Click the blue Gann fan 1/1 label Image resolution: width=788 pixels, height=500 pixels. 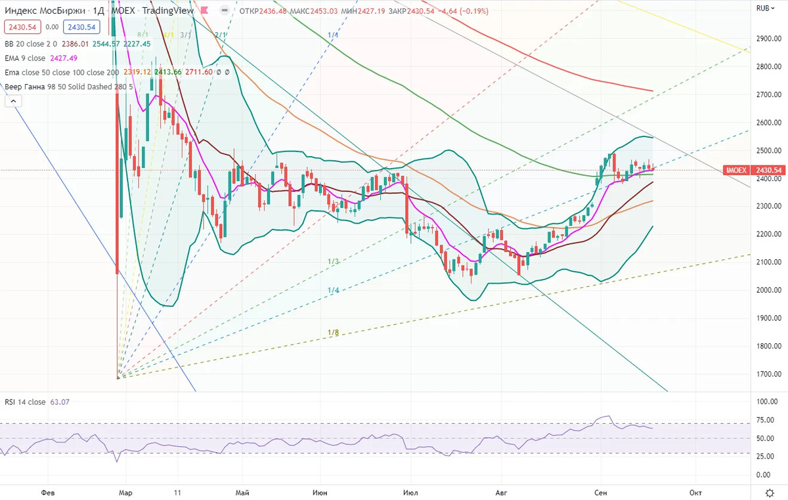(x=333, y=34)
